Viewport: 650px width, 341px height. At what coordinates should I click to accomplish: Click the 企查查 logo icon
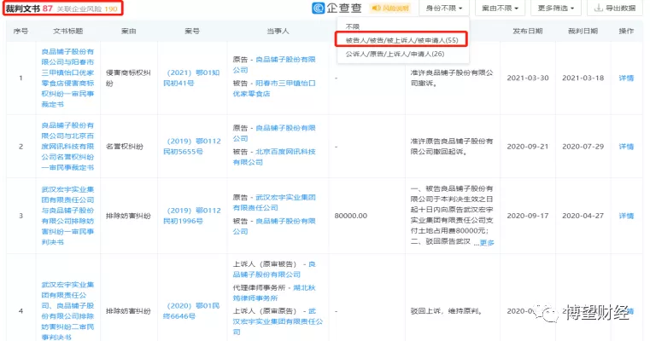click(x=319, y=8)
